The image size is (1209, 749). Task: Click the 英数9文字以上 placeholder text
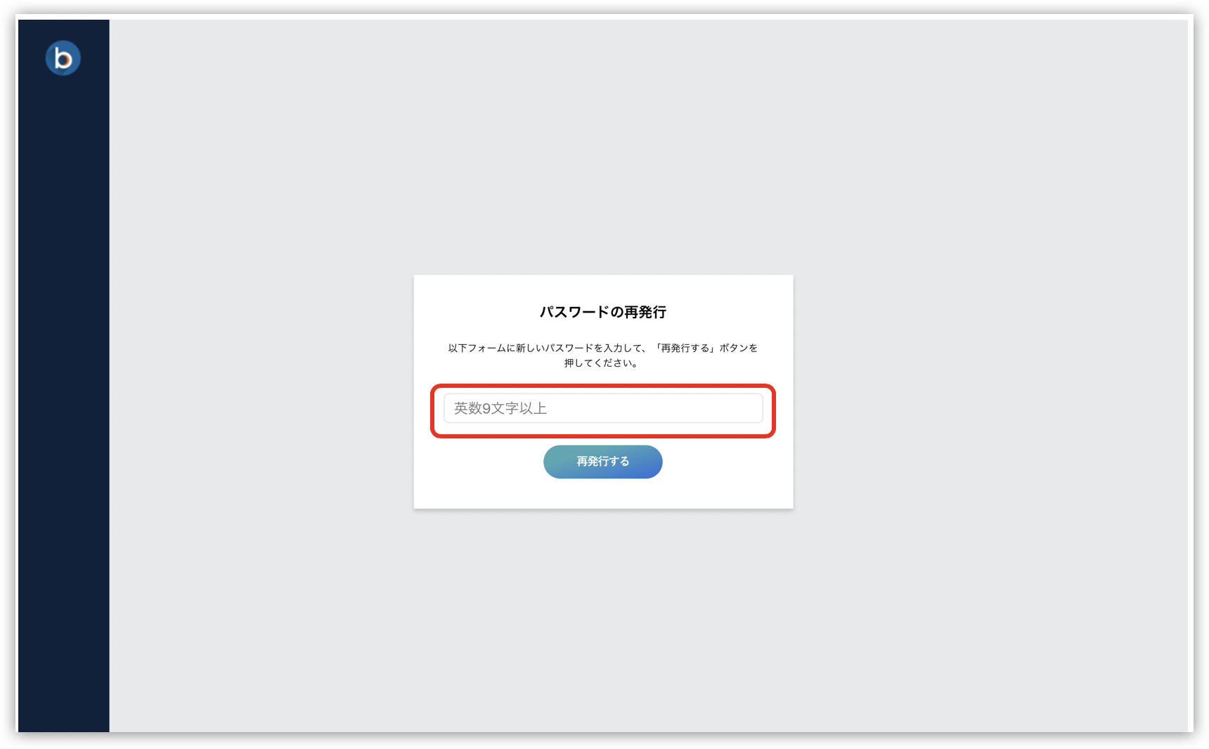pos(500,408)
